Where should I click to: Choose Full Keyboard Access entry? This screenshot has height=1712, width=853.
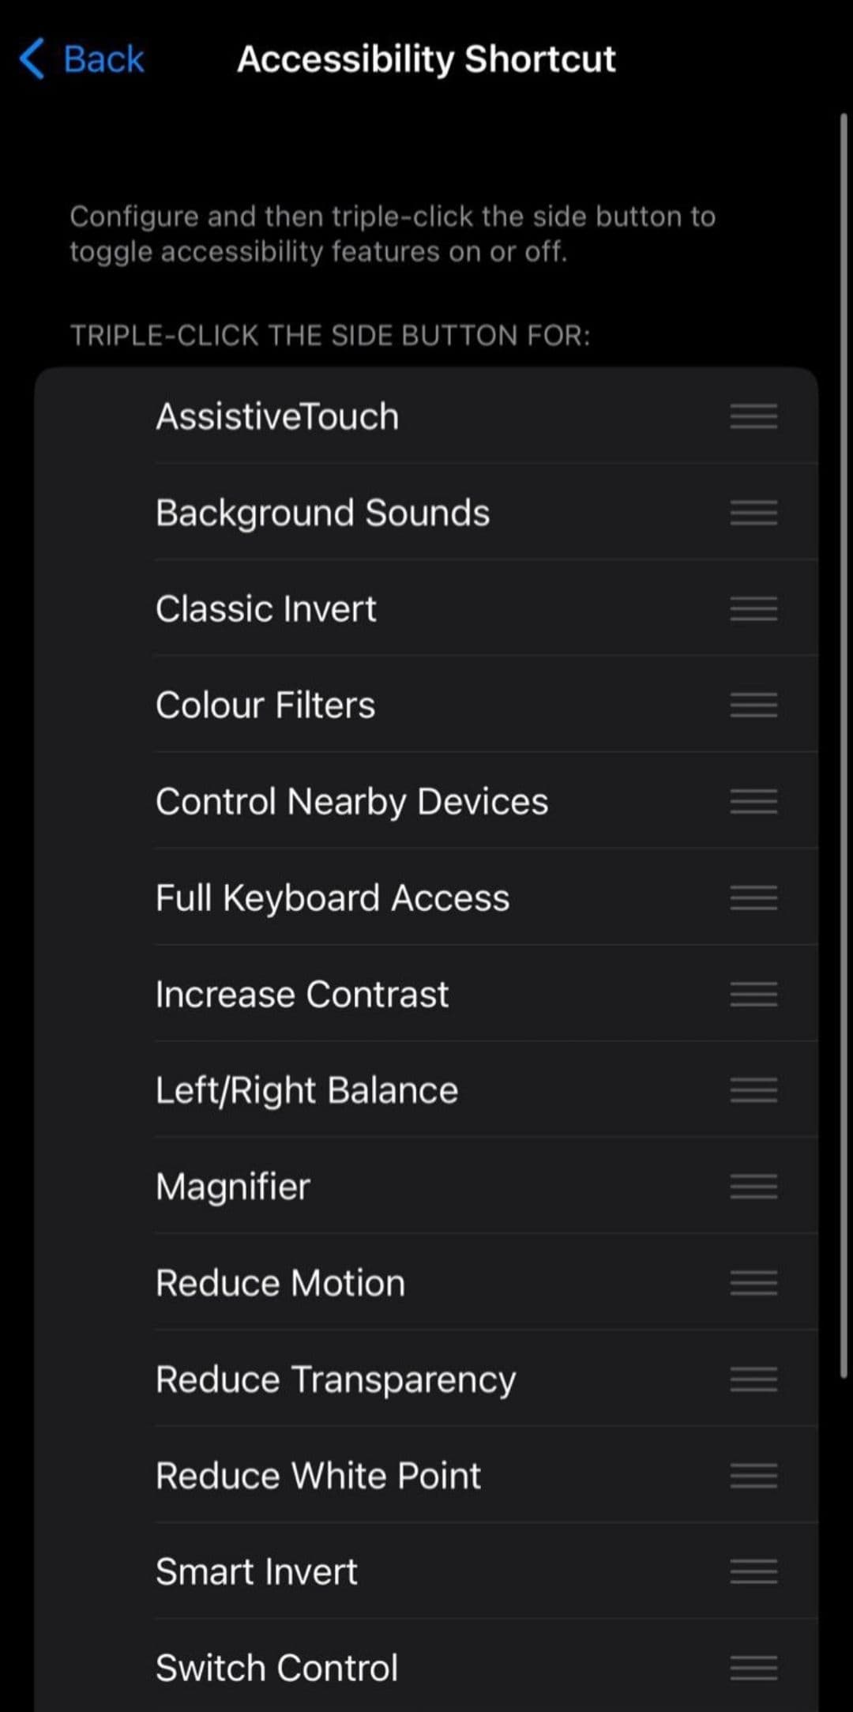tap(333, 898)
